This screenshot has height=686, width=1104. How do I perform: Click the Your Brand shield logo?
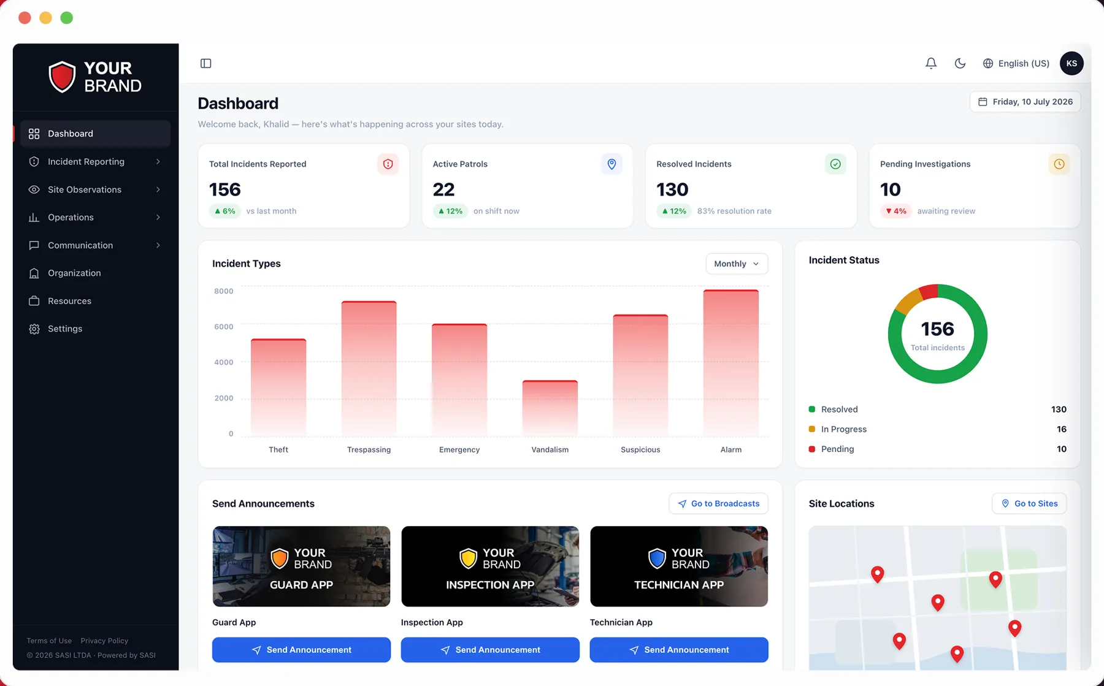tap(62, 77)
